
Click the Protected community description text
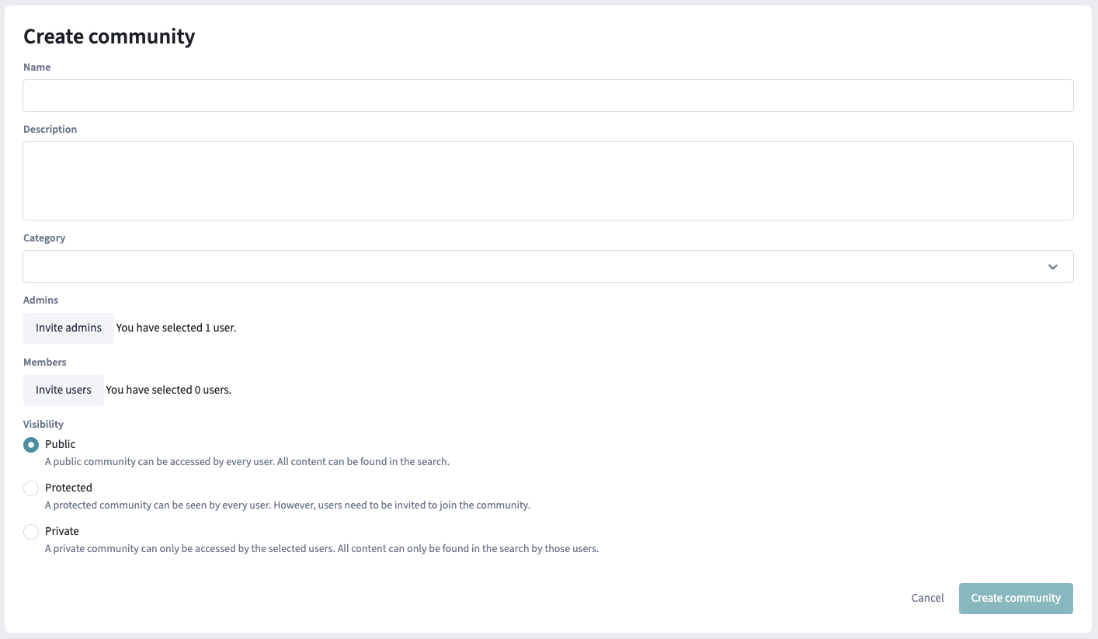click(287, 505)
